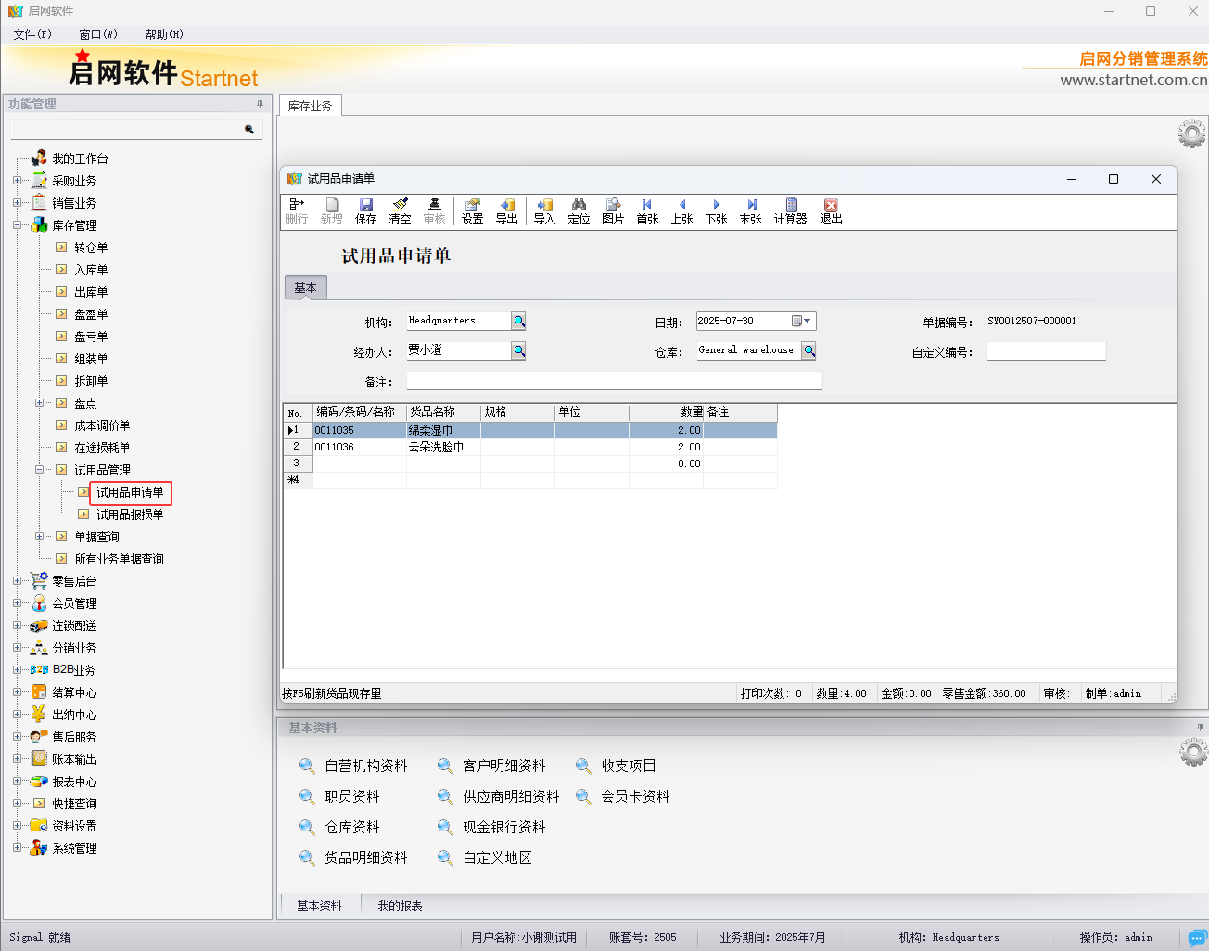Click the gear icon at top right of 库存业务
Image resolution: width=1209 pixels, height=951 pixels.
tap(1192, 133)
